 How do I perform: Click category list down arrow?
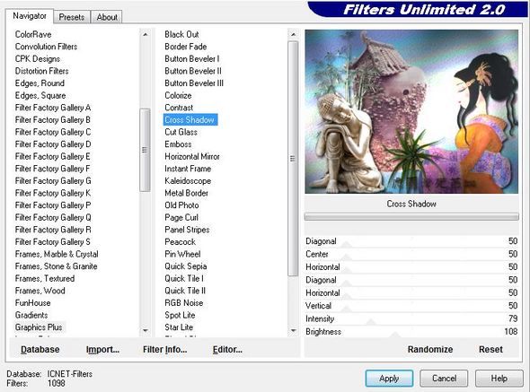coord(146,330)
